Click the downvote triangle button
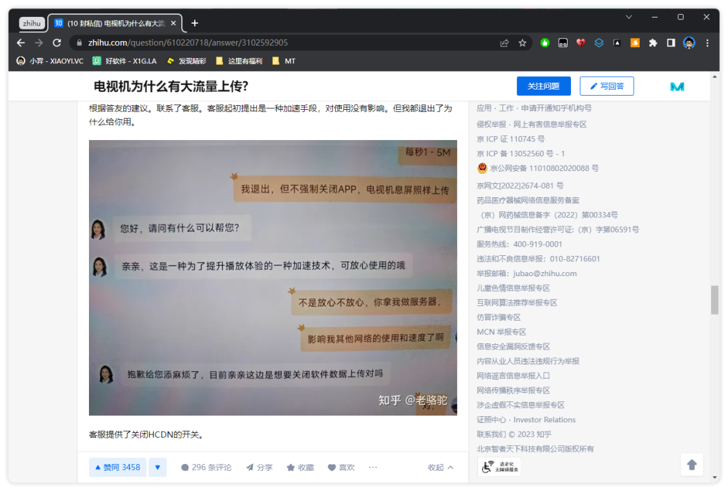This screenshot has width=728, height=491. click(157, 467)
